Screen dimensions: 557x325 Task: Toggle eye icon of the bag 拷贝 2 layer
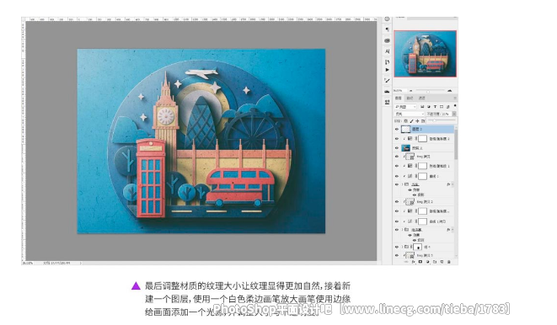(397, 201)
